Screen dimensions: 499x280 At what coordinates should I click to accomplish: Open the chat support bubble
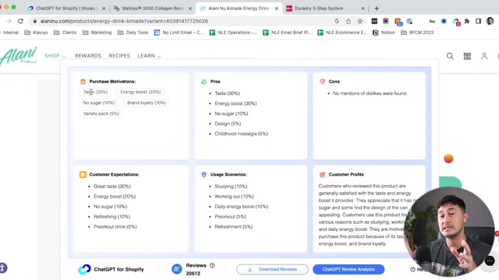pyautogui.click(x=490, y=261)
